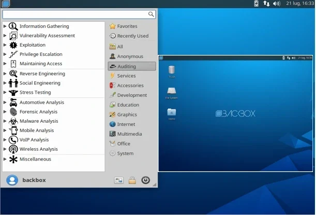316x215 pixels.
Task: Click the Favorites star icon
Action: point(112,26)
